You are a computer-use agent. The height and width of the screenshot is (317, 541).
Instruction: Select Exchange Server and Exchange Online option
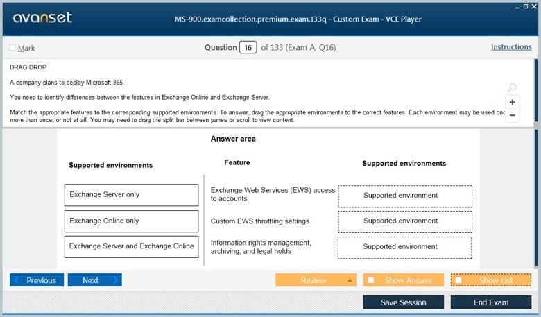pos(132,247)
